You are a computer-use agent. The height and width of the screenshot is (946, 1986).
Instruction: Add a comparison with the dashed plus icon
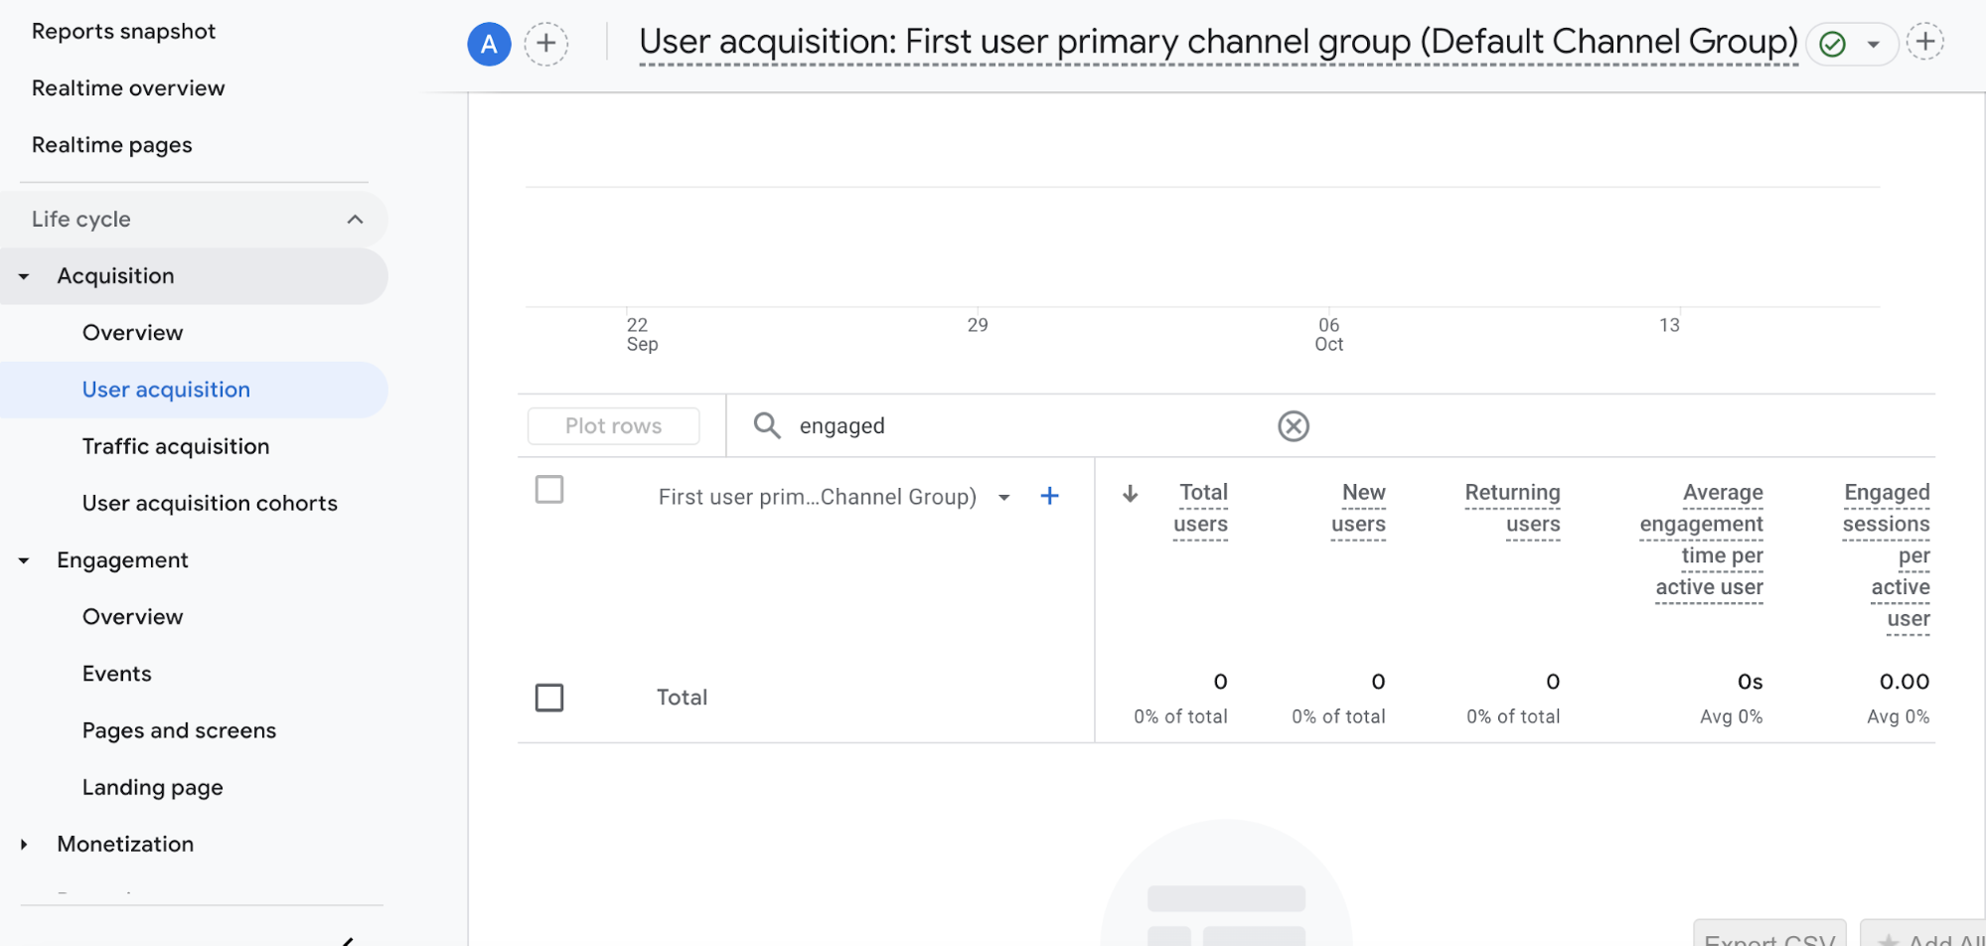coord(546,44)
